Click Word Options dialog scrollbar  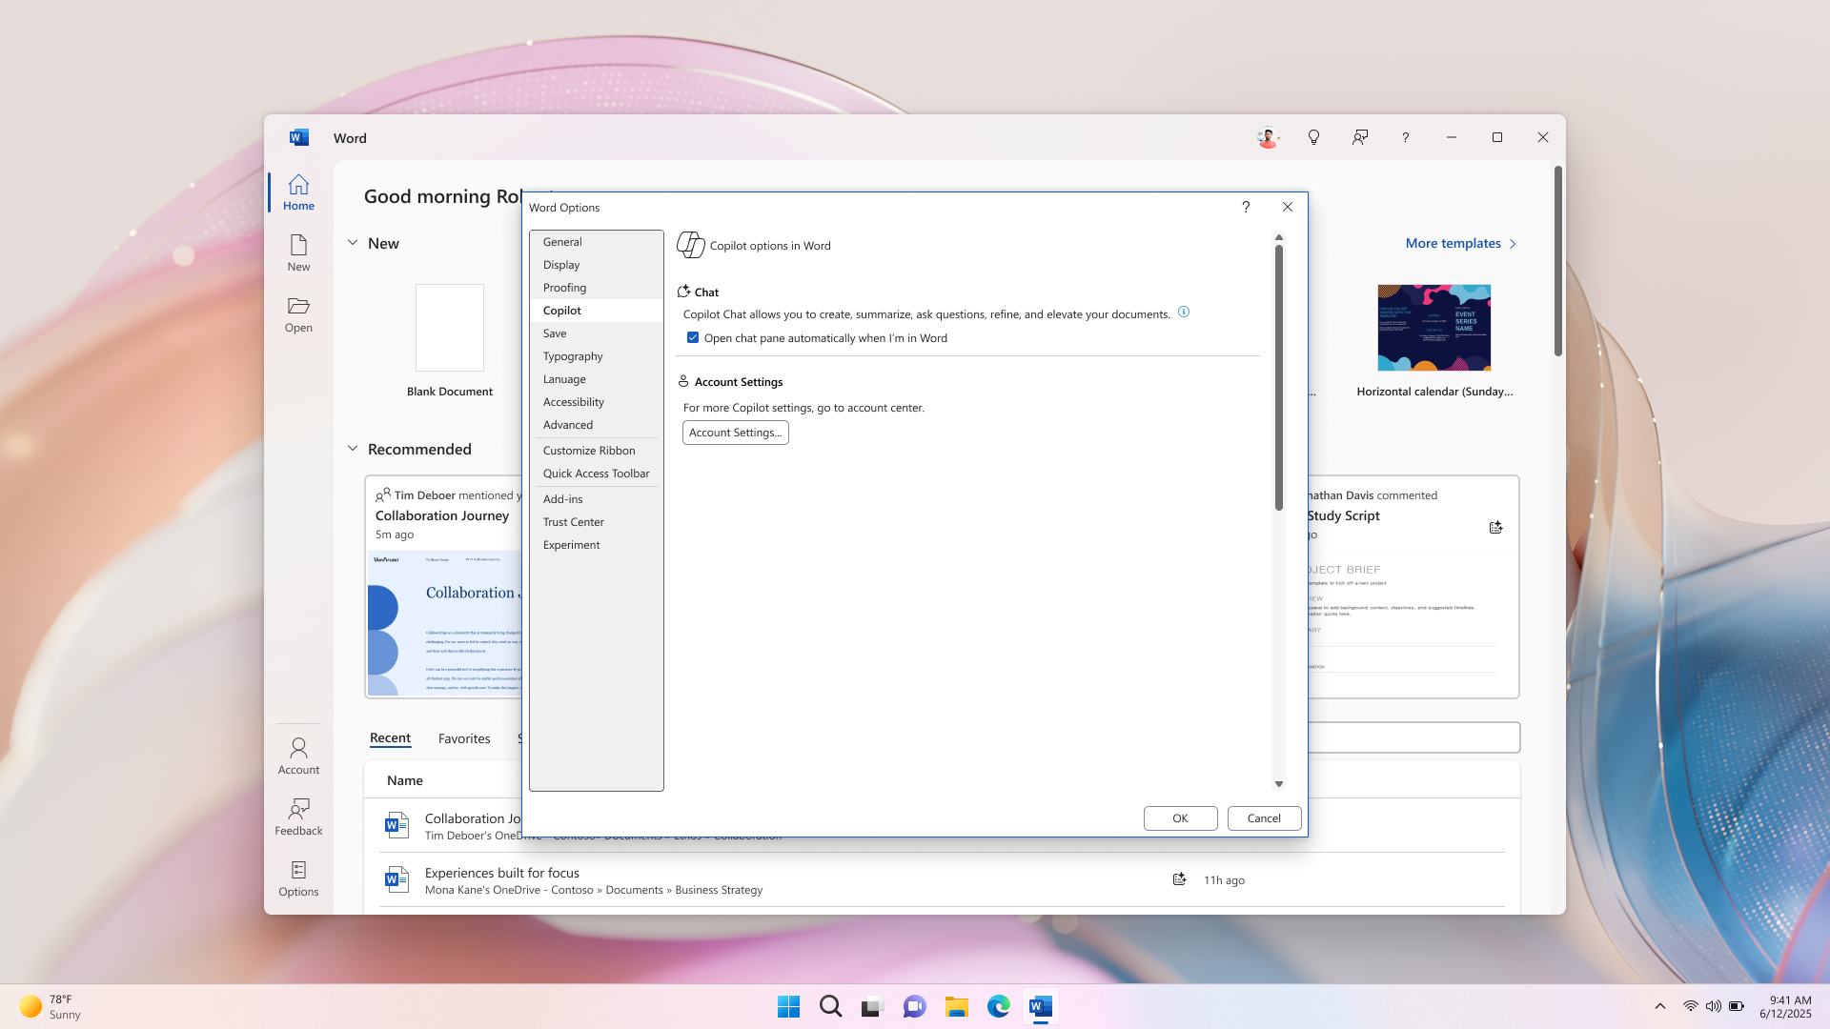click(1278, 378)
